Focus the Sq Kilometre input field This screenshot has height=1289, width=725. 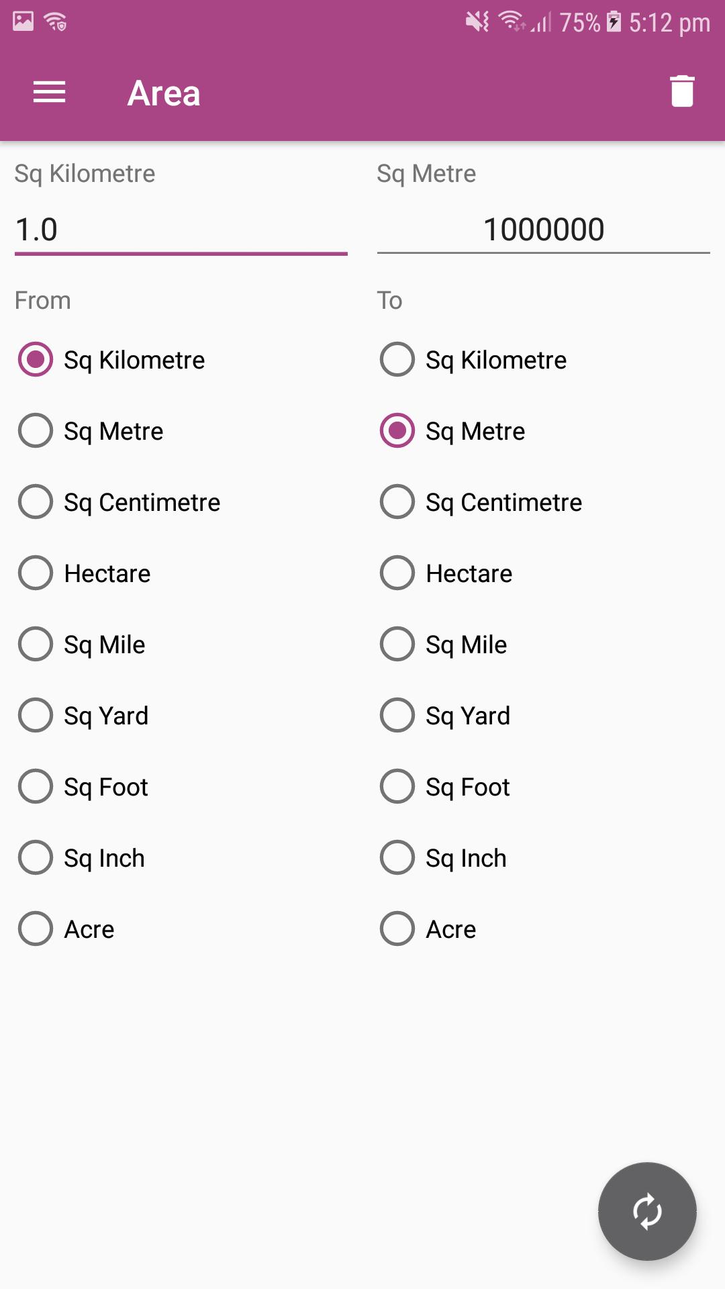[181, 230]
